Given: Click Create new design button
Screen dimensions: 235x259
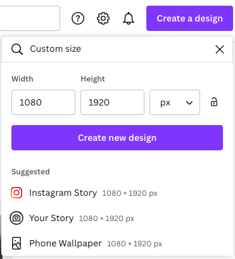Looking at the screenshot, I should pos(117,138).
